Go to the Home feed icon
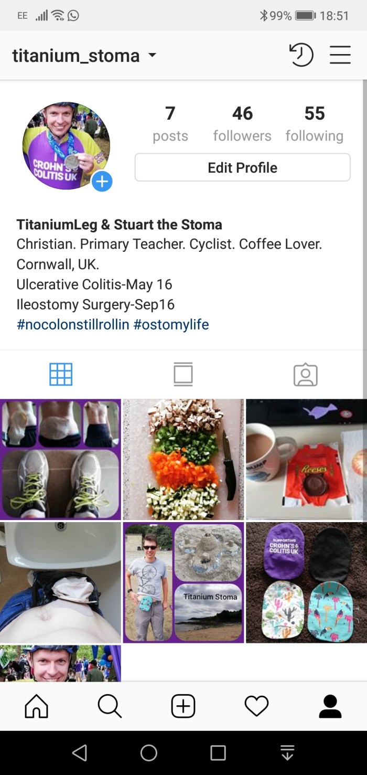This screenshot has height=775, width=367. [x=37, y=706]
